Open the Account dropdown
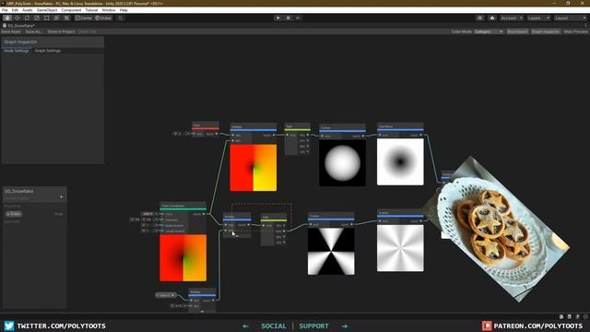Screen dimensions: 590x332 512,18
